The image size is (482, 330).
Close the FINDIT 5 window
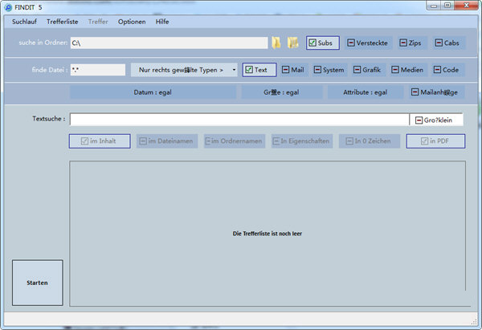tap(466, 6)
